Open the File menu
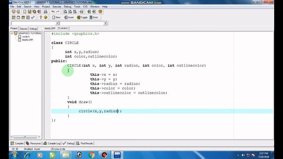 coord(12,7)
